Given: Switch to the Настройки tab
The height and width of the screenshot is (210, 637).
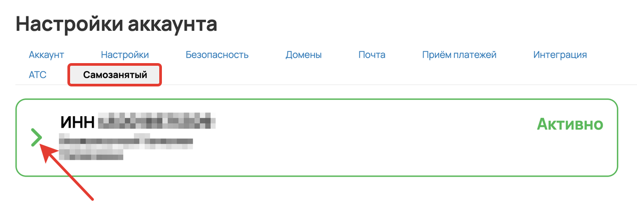Looking at the screenshot, I should pos(125,55).
